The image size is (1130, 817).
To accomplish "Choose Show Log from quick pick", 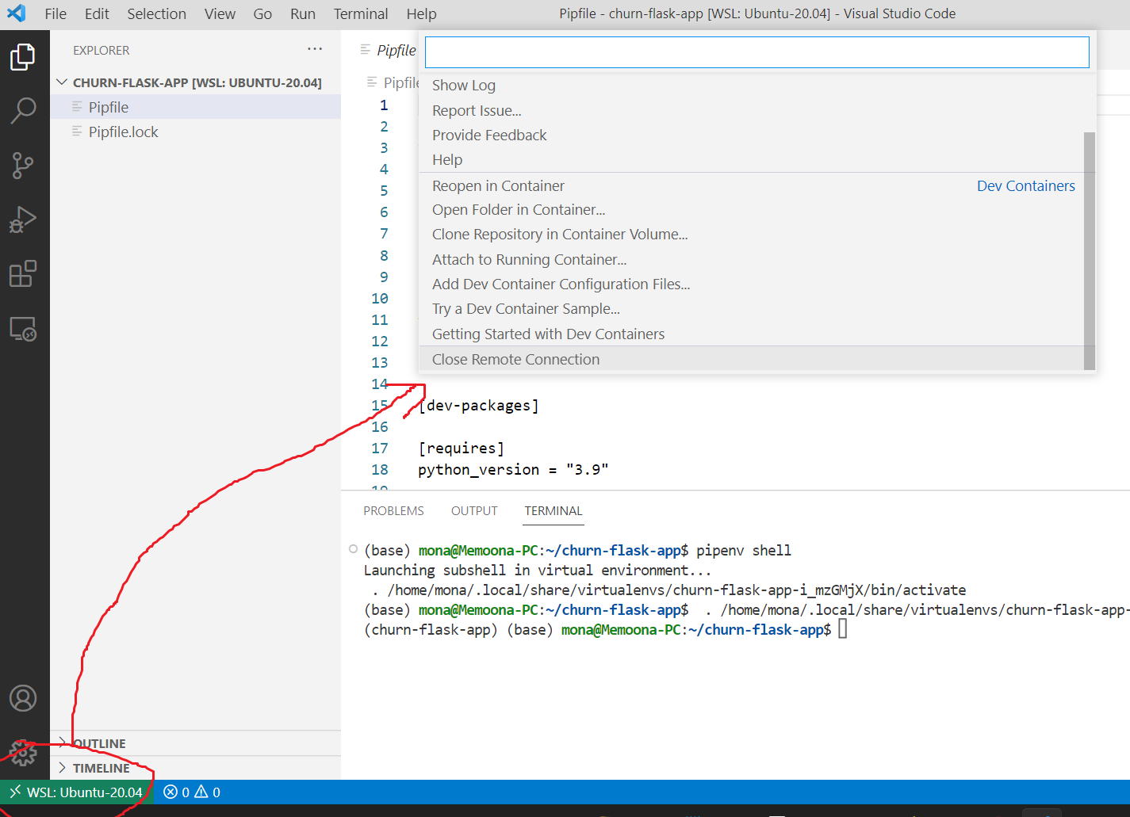I will (x=752, y=86).
